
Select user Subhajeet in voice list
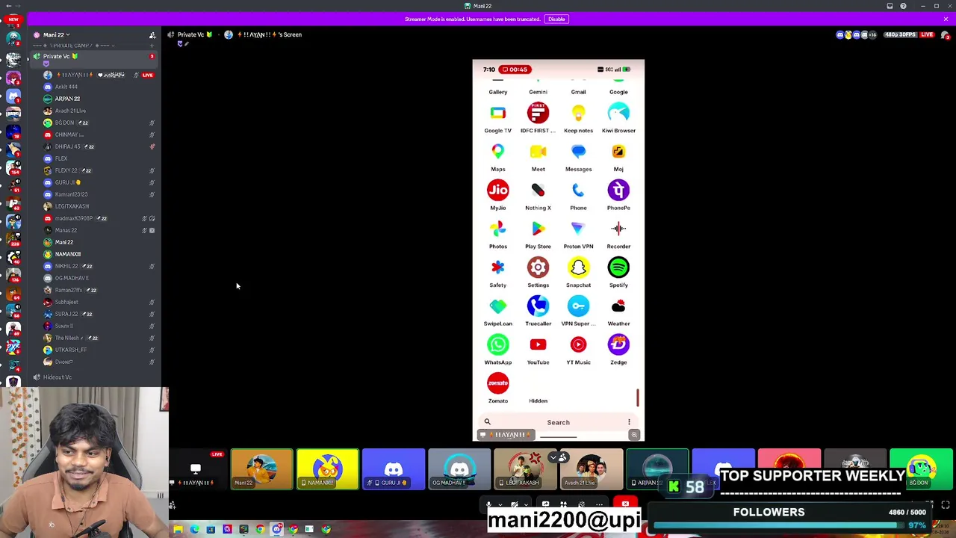(66, 302)
